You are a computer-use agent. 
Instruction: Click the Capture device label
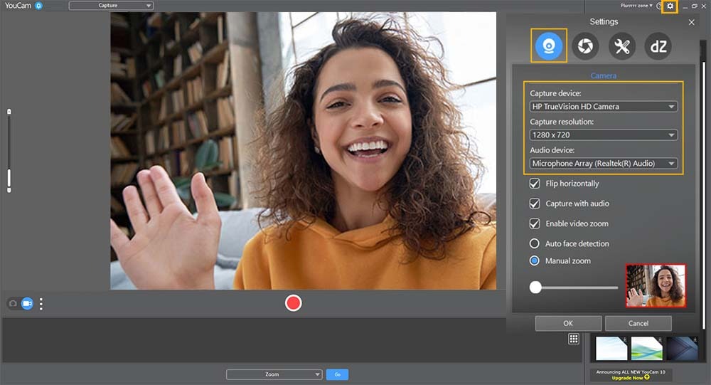pyautogui.click(x=555, y=93)
